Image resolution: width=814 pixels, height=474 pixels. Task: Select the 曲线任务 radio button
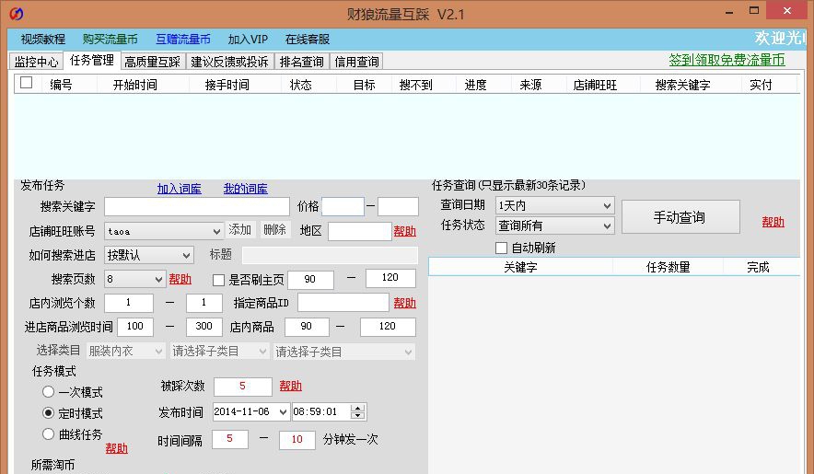point(48,434)
